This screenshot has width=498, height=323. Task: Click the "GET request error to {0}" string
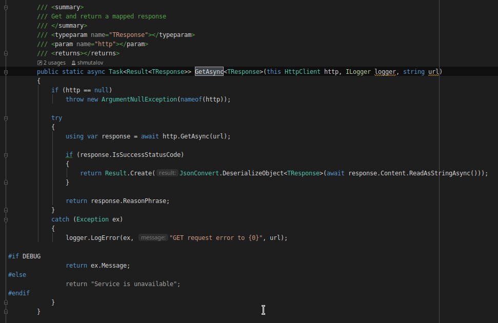[x=216, y=237]
